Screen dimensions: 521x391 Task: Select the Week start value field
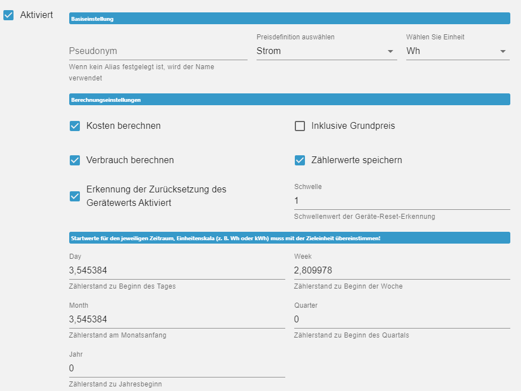click(x=402, y=271)
